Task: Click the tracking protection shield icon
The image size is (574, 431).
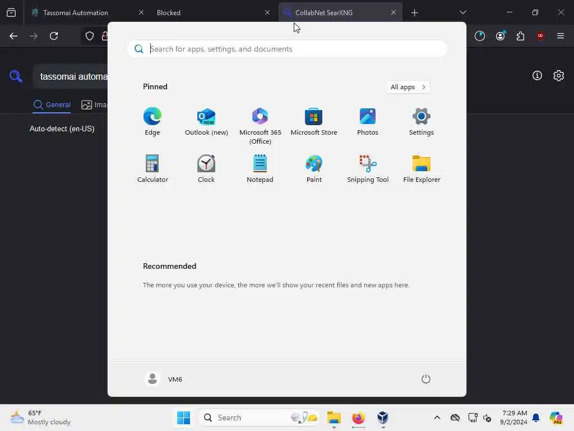Action: pyautogui.click(x=90, y=36)
